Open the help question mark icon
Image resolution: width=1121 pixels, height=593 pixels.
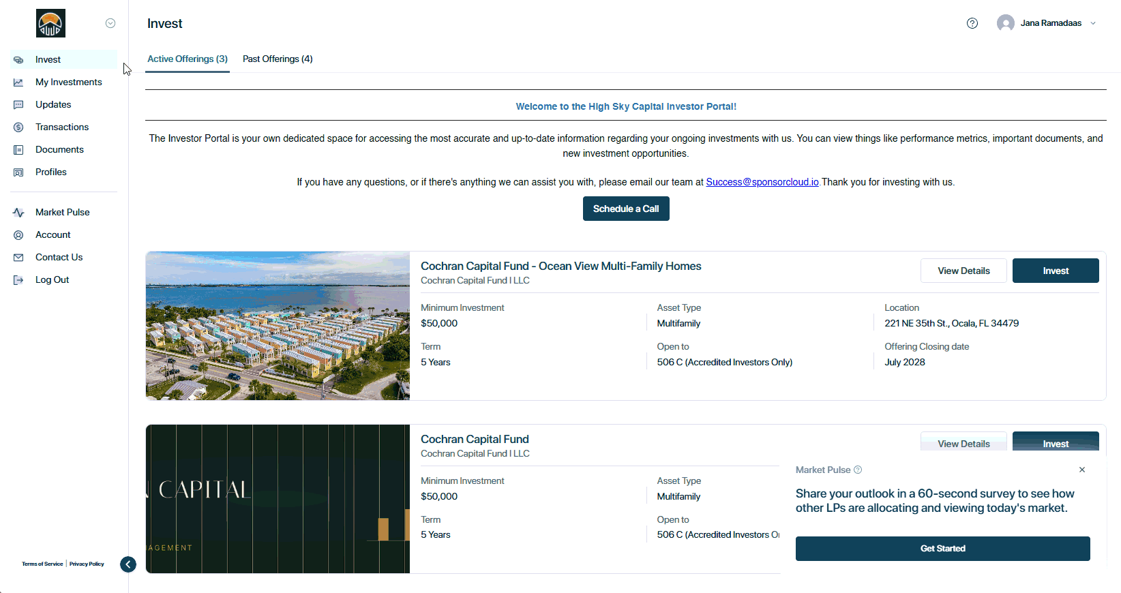click(972, 23)
